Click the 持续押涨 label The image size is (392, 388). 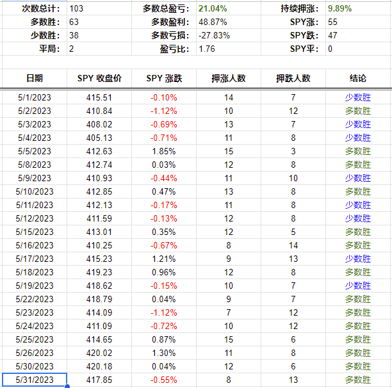click(300, 8)
